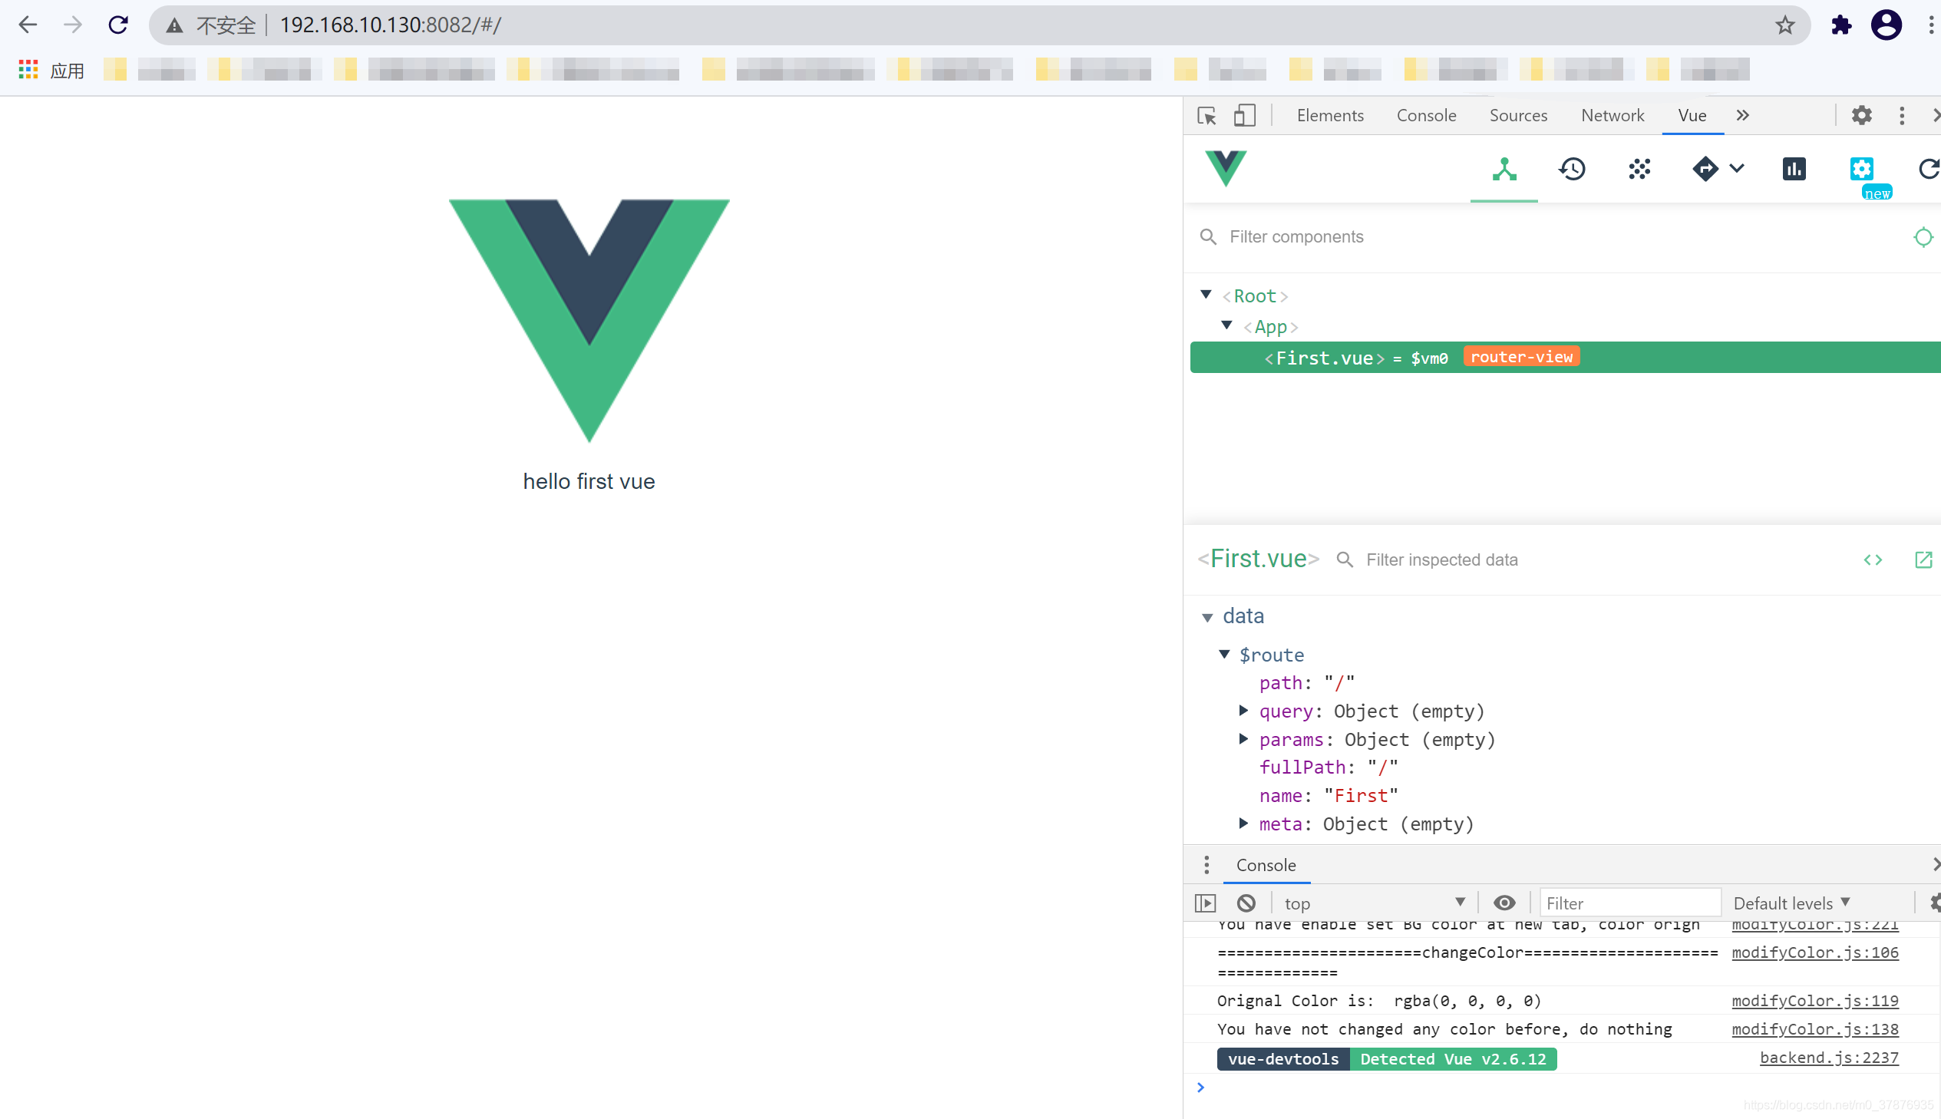Activate the inspect element picker
This screenshot has height=1119, width=1941.
[x=1207, y=115]
